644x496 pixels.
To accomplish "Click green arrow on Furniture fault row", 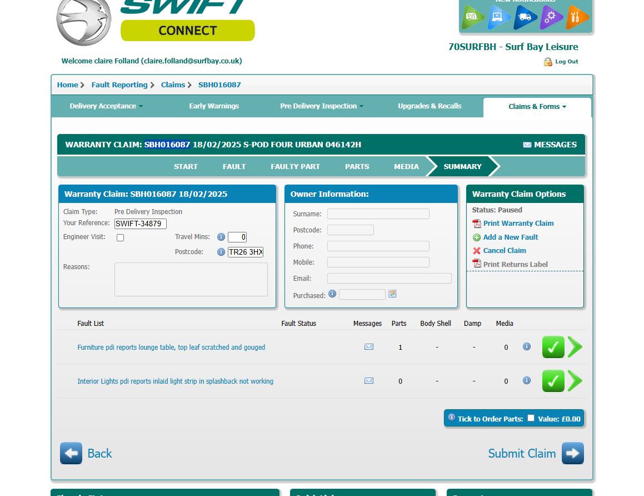I will pyautogui.click(x=575, y=347).
